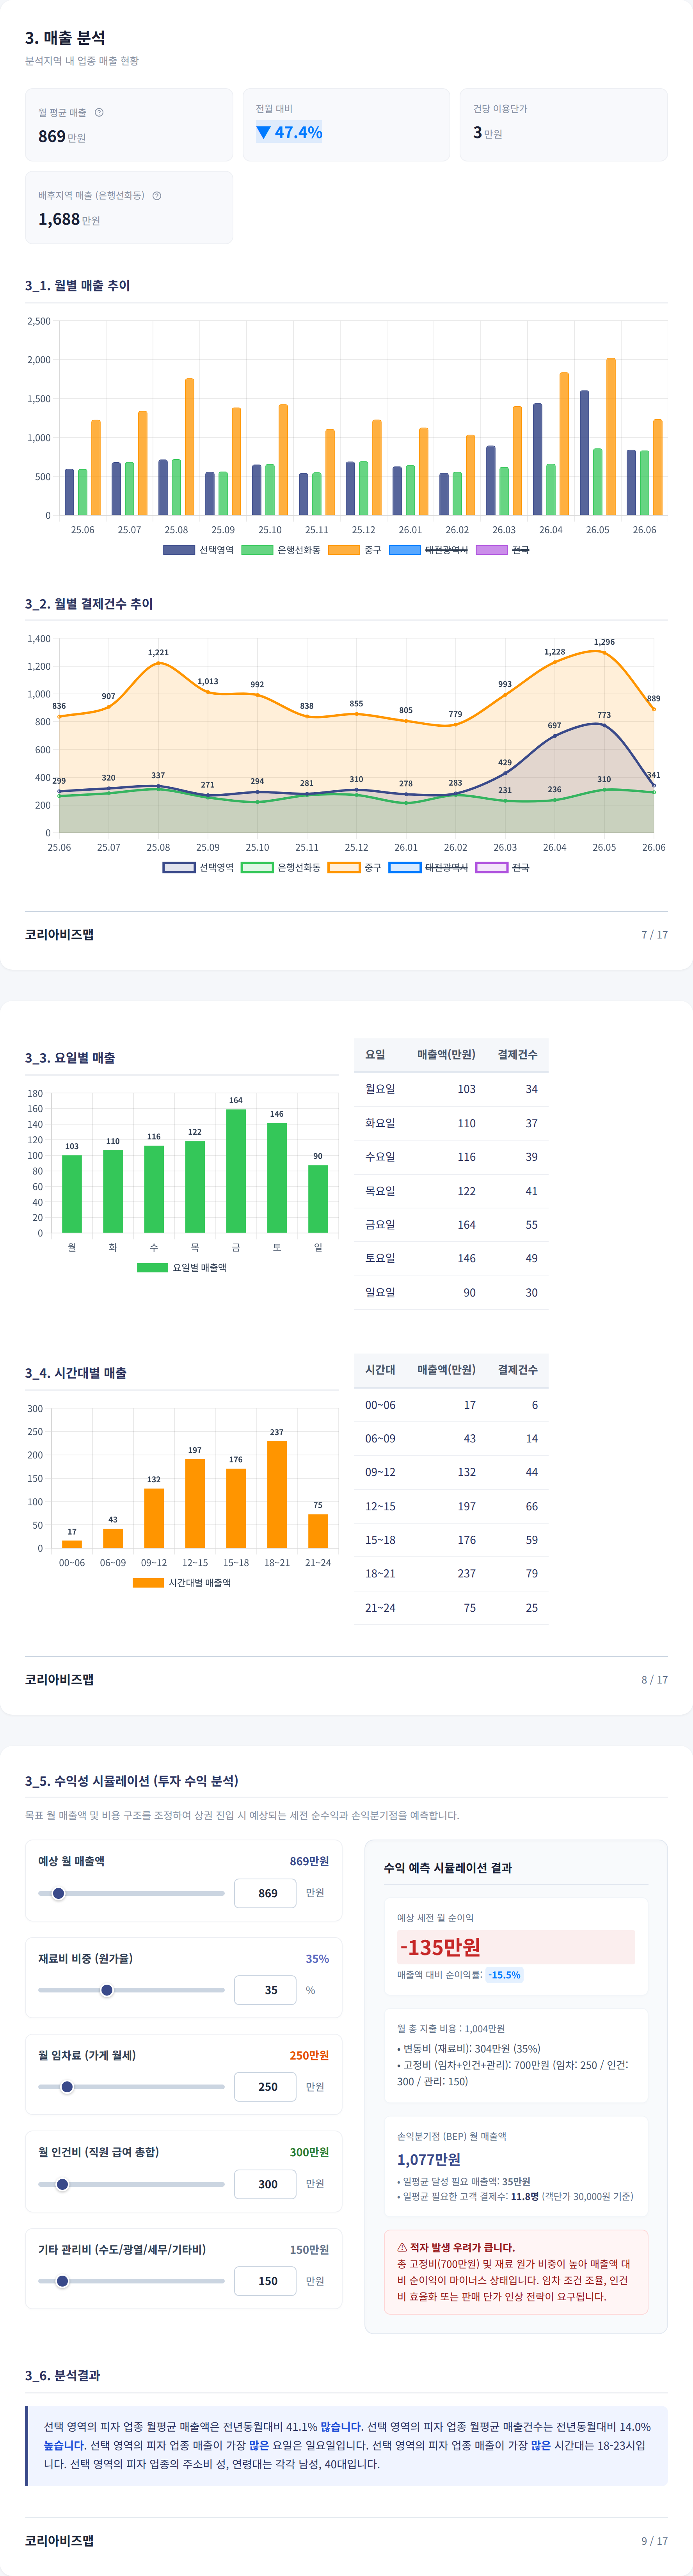This screenshot has height=2576, width=693.
Task: Click the 수요일 row in the weekday table
Action: click(451, 1157)
